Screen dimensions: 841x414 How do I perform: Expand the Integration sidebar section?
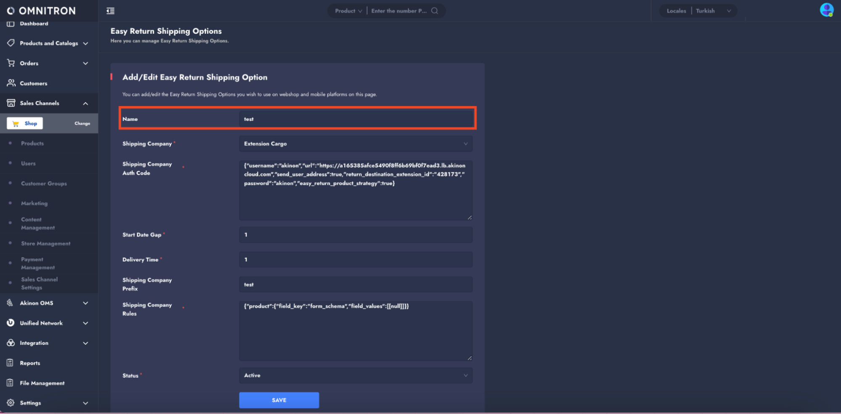pyautogui.click(x=85, y=343)
